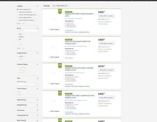Click See all under Brand filters
The image size is (157, 122).
19,48
